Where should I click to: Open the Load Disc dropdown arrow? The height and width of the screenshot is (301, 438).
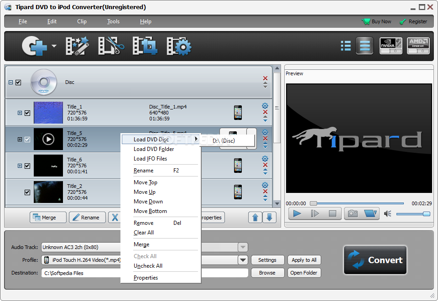[54, 46]
